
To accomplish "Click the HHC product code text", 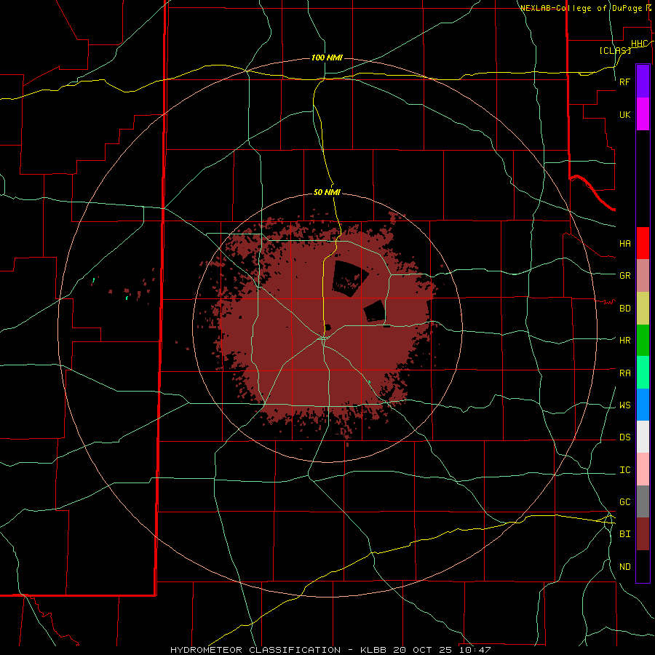I will 640,44.
